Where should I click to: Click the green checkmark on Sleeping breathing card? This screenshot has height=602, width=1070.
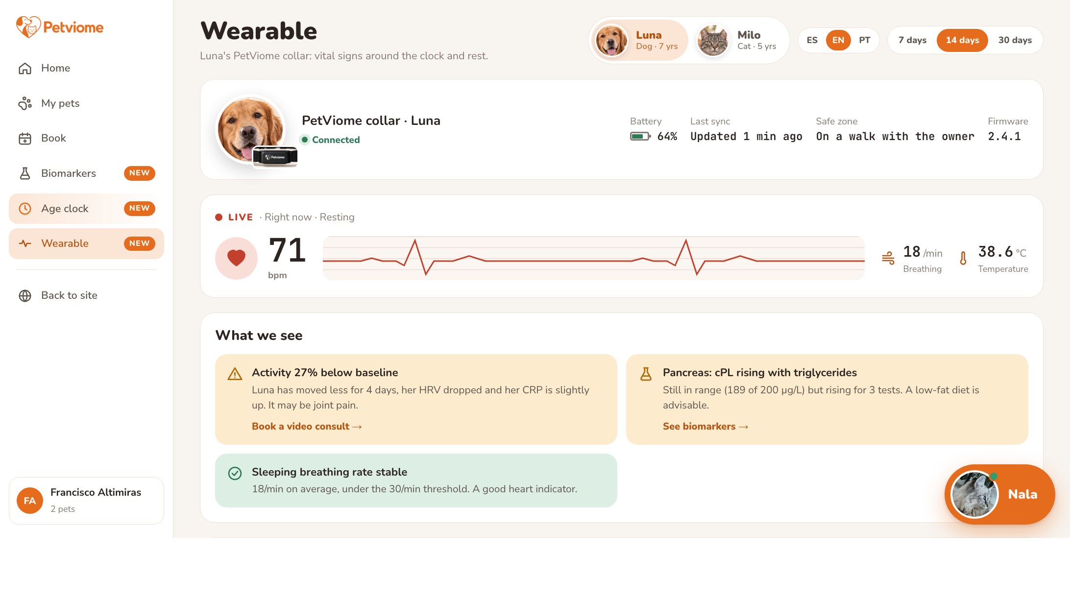click(x=235, y=473)
